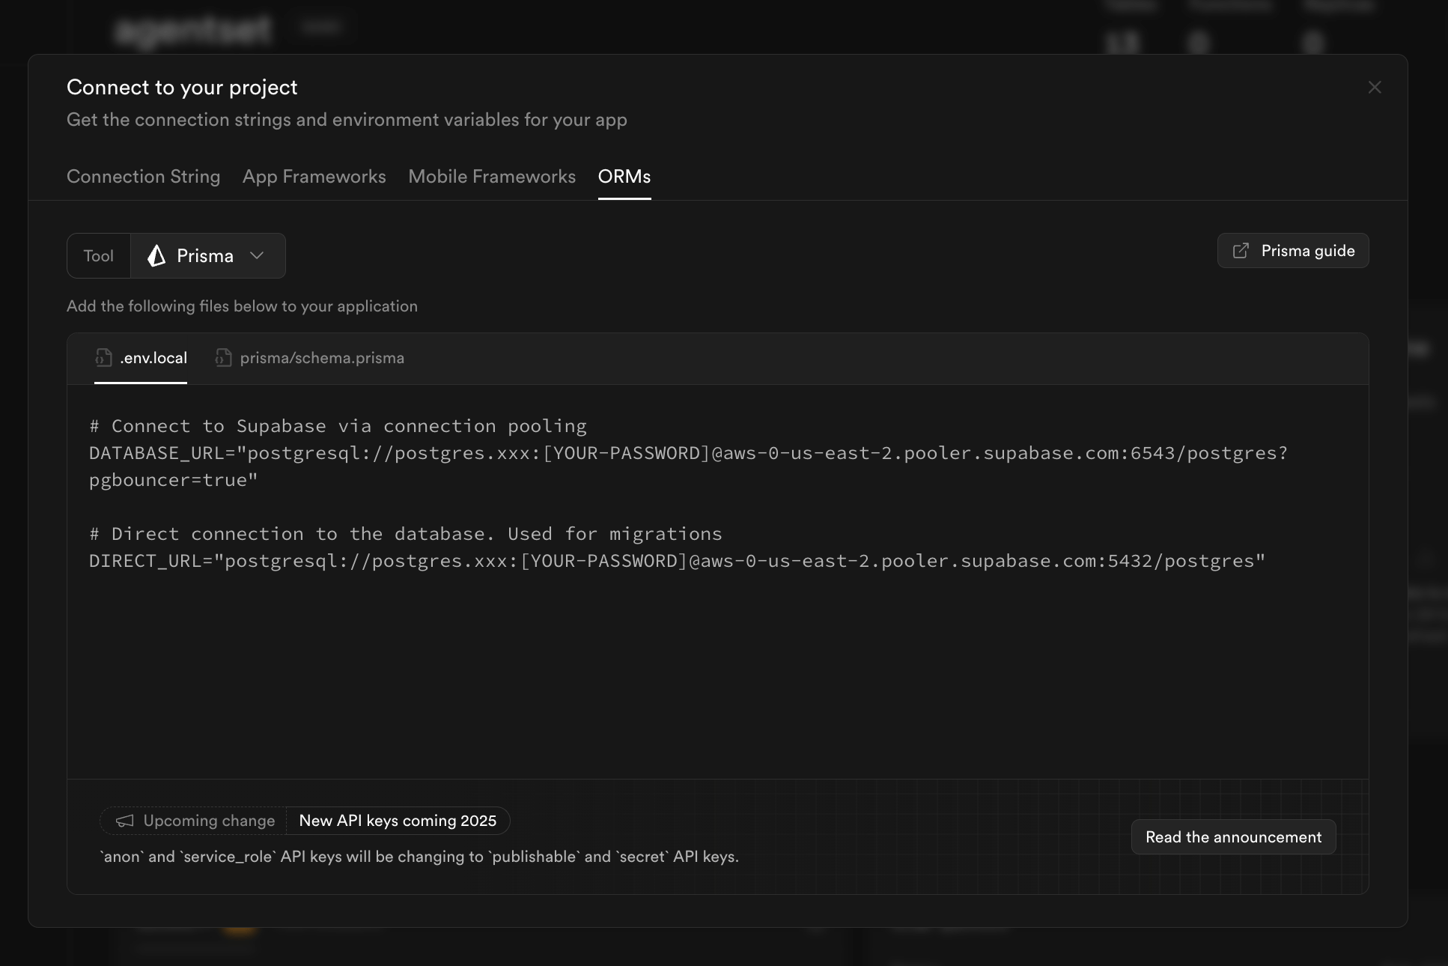1448x966 pixels.
Task: Click the Upcoming change label
Action: [209, 821]
